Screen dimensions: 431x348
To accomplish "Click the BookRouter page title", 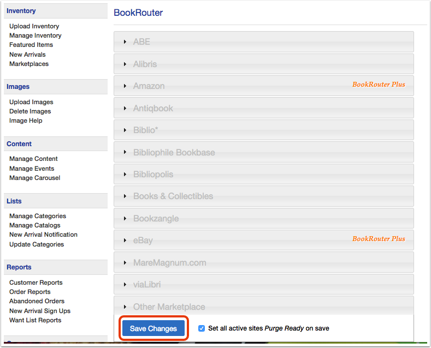I will pyautogui.click(x=138, y=13).
